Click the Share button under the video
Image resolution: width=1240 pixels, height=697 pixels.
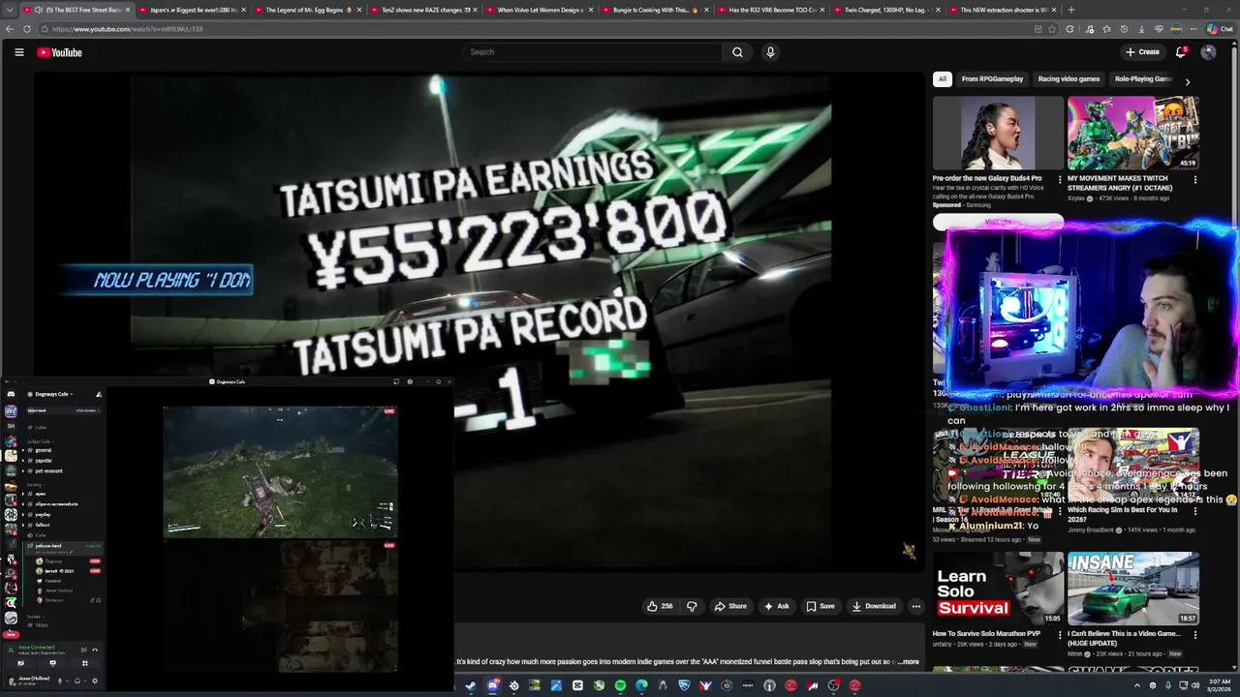[730, 606]
